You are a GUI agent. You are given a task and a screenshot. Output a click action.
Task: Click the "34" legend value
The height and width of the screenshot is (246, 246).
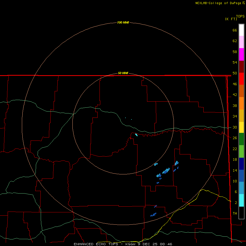(235, 116)
